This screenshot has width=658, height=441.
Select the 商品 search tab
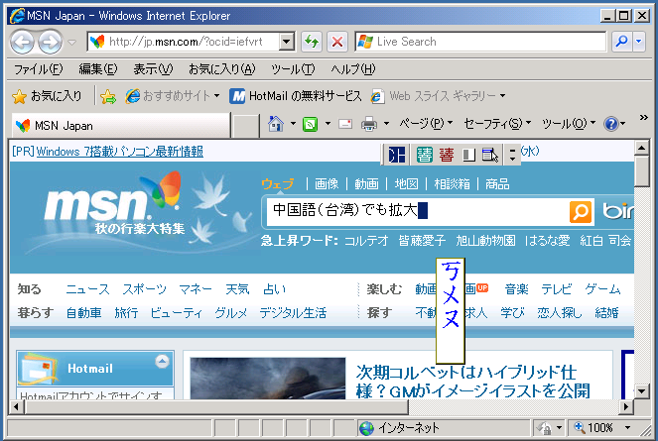(x=497, y=184)
